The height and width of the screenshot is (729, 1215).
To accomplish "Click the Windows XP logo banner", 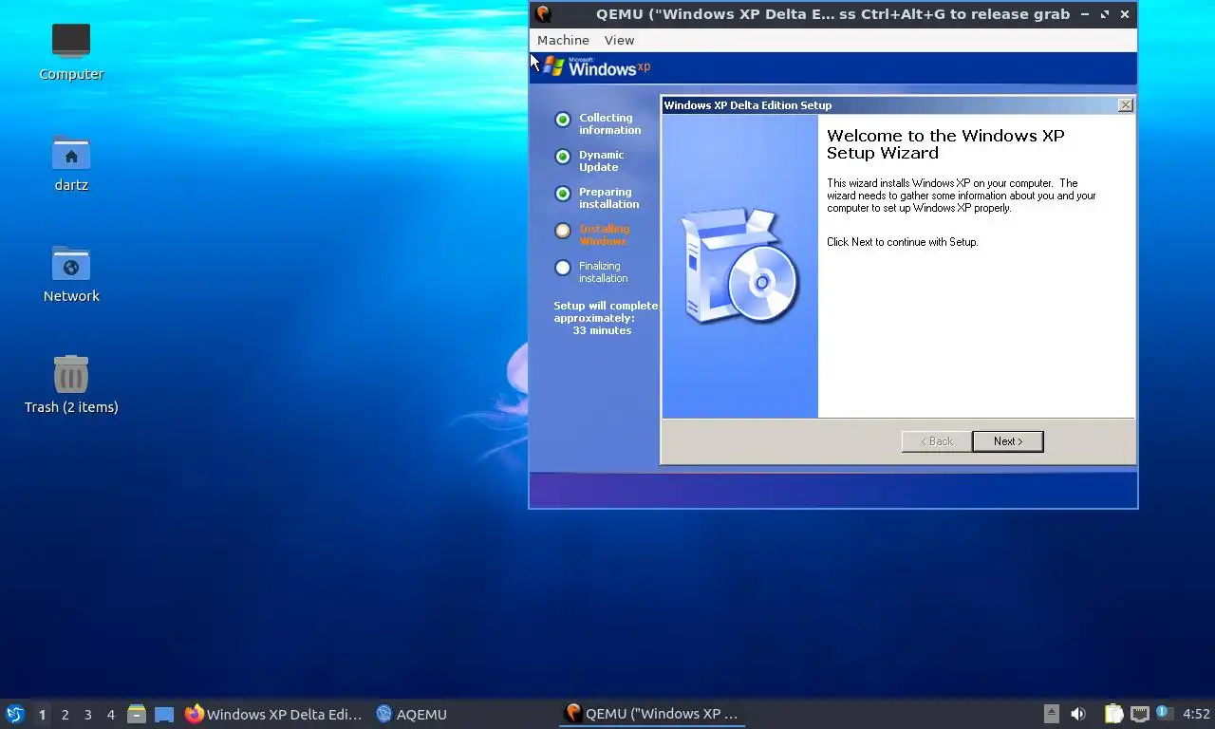I will click(x=597, y=66).
